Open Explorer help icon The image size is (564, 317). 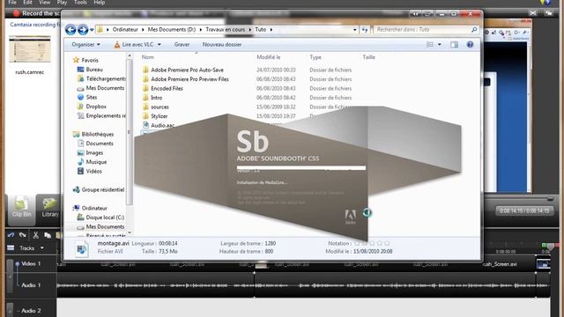click(x=470, y=45)
